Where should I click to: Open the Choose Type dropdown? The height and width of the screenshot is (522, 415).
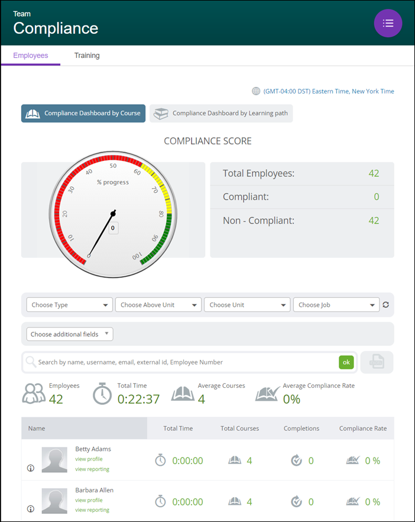click(69, 304)
